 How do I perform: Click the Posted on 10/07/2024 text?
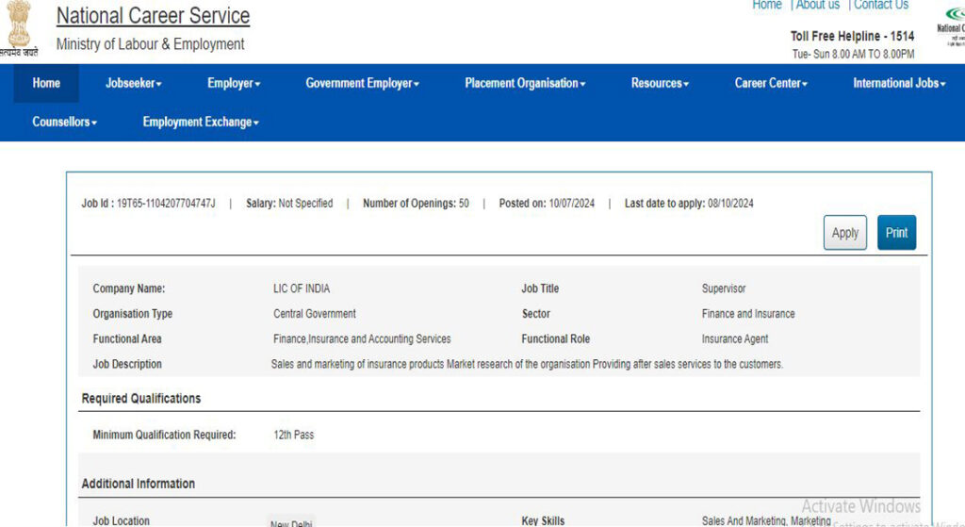pyautogui.click(x=547, y=204)
